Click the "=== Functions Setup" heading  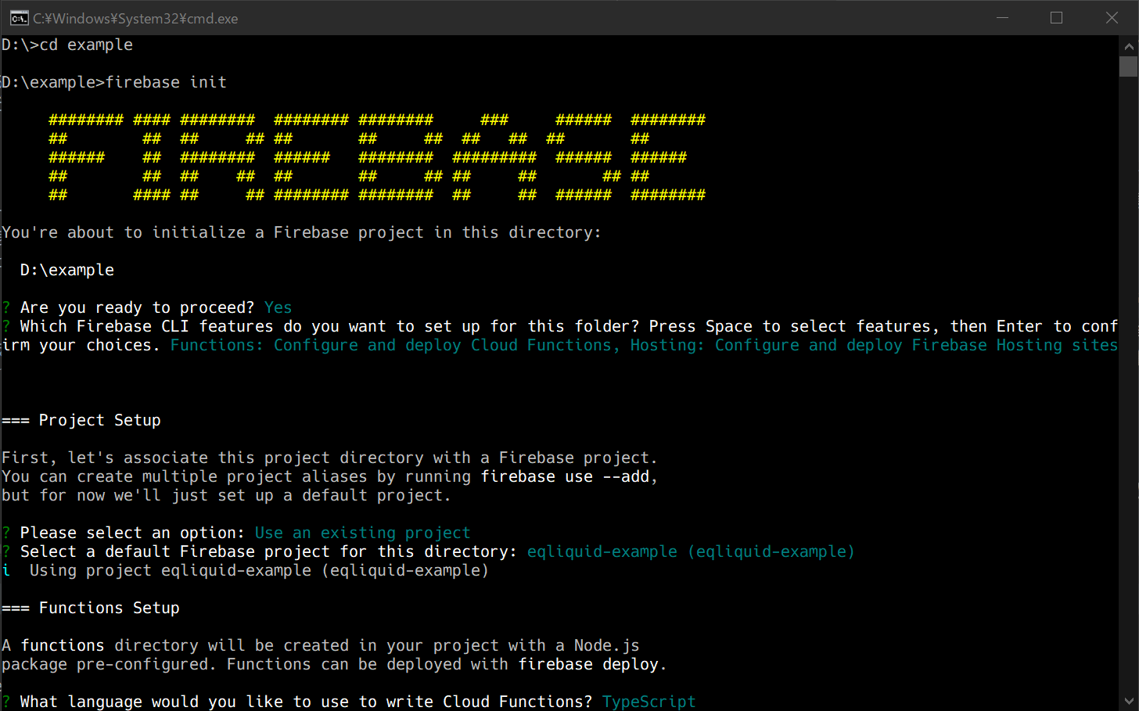coord(91,608)
